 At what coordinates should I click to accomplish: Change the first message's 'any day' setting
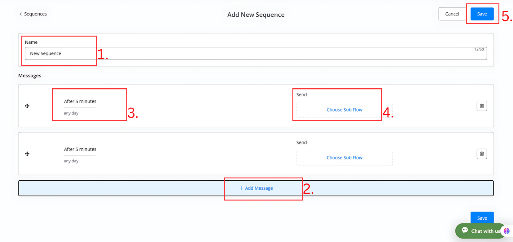coord(71,113)
